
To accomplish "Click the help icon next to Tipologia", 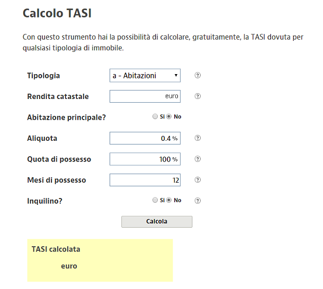I will pyautogui.click(x=198, y=76).
